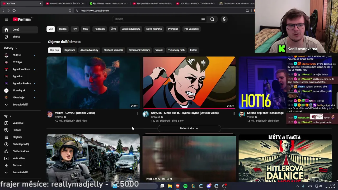
Task: Select the Pro vás nové chip
Action: (x=191, y=29)
